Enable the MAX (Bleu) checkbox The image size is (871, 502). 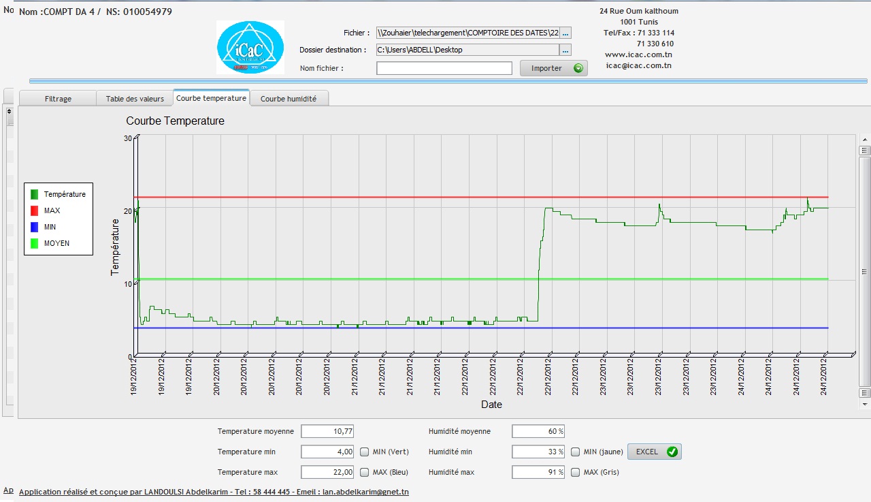pyautogui.click(x=365, y=472)
